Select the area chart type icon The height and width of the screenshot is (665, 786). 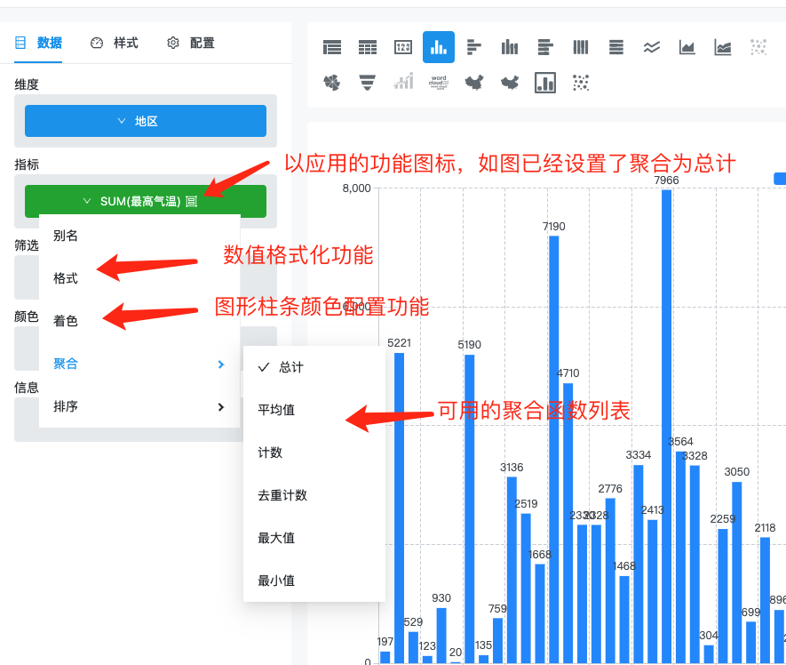pos(687,46)
